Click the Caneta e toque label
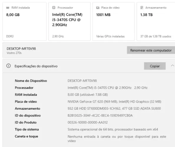 pos(27,136)
